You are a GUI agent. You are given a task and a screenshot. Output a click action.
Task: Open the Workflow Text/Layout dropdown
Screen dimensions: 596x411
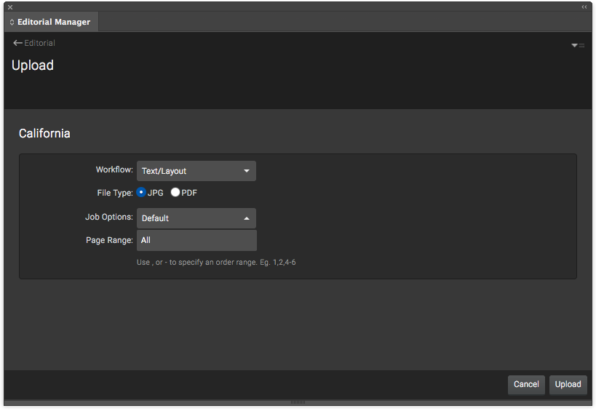point(196,171)
